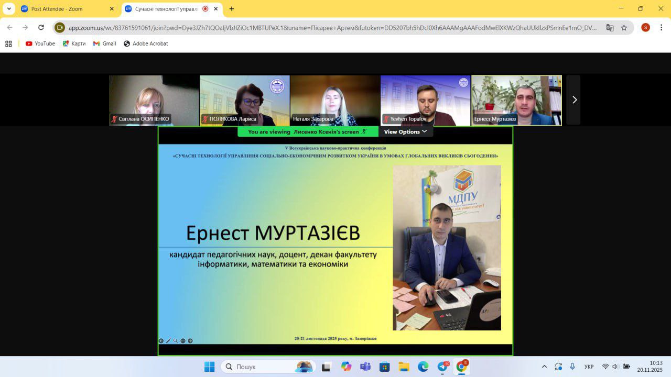Bookmark this page with the star icon

coord(624,28)
